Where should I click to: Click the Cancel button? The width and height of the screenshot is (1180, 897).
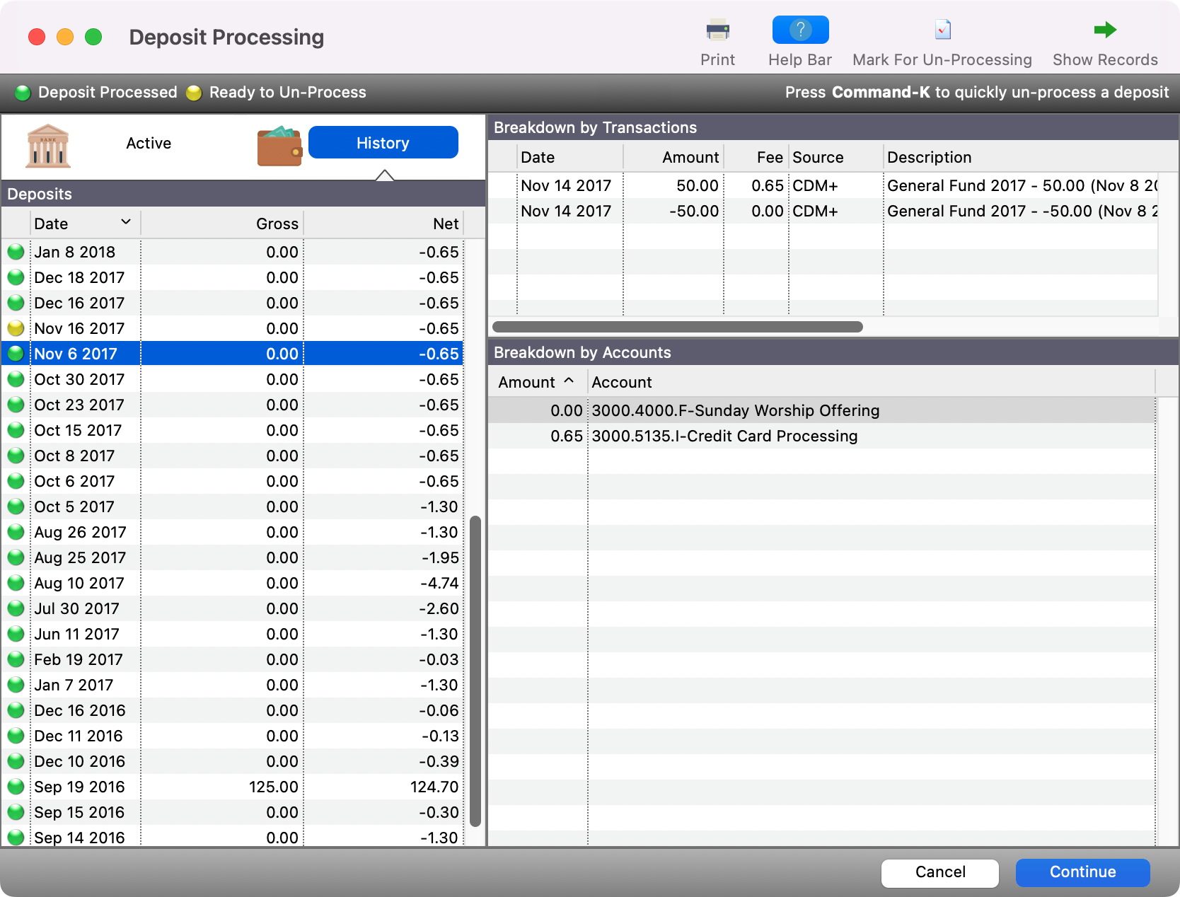[939, 872]
